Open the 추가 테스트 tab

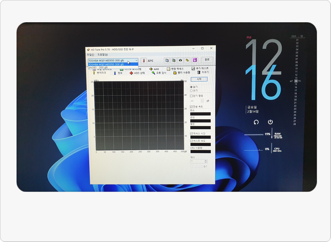[200, 69]
